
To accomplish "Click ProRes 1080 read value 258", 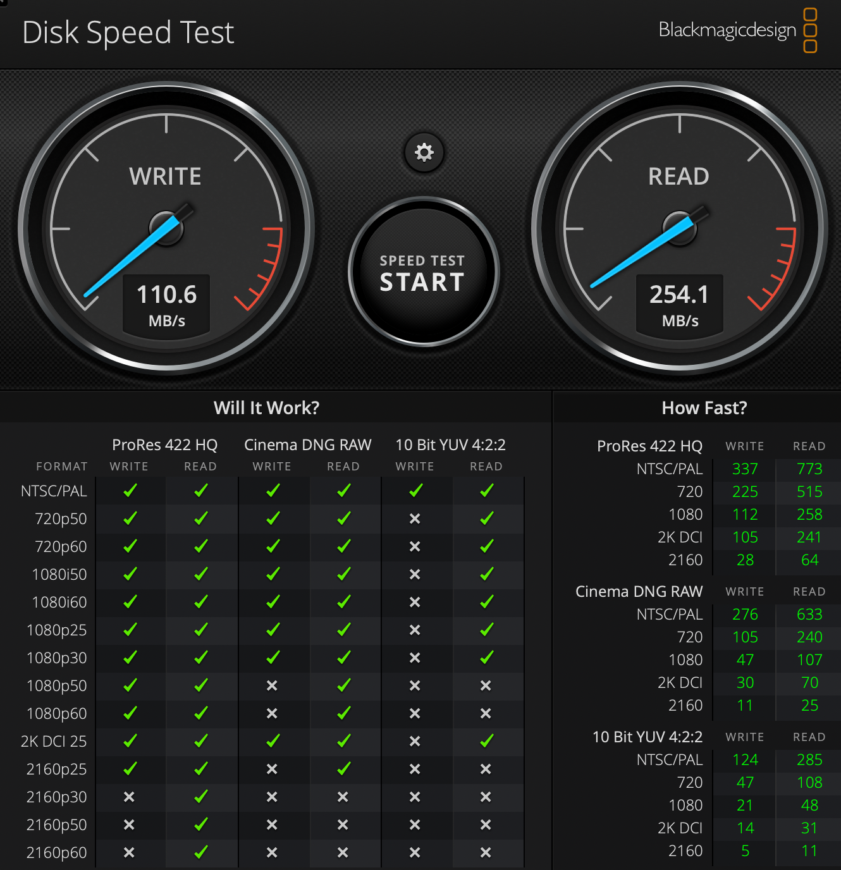I will pos(809,515).
